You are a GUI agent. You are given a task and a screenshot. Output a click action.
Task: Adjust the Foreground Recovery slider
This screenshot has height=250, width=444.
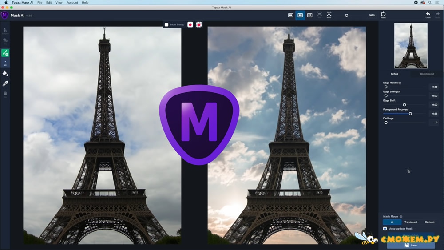[405, 114]
